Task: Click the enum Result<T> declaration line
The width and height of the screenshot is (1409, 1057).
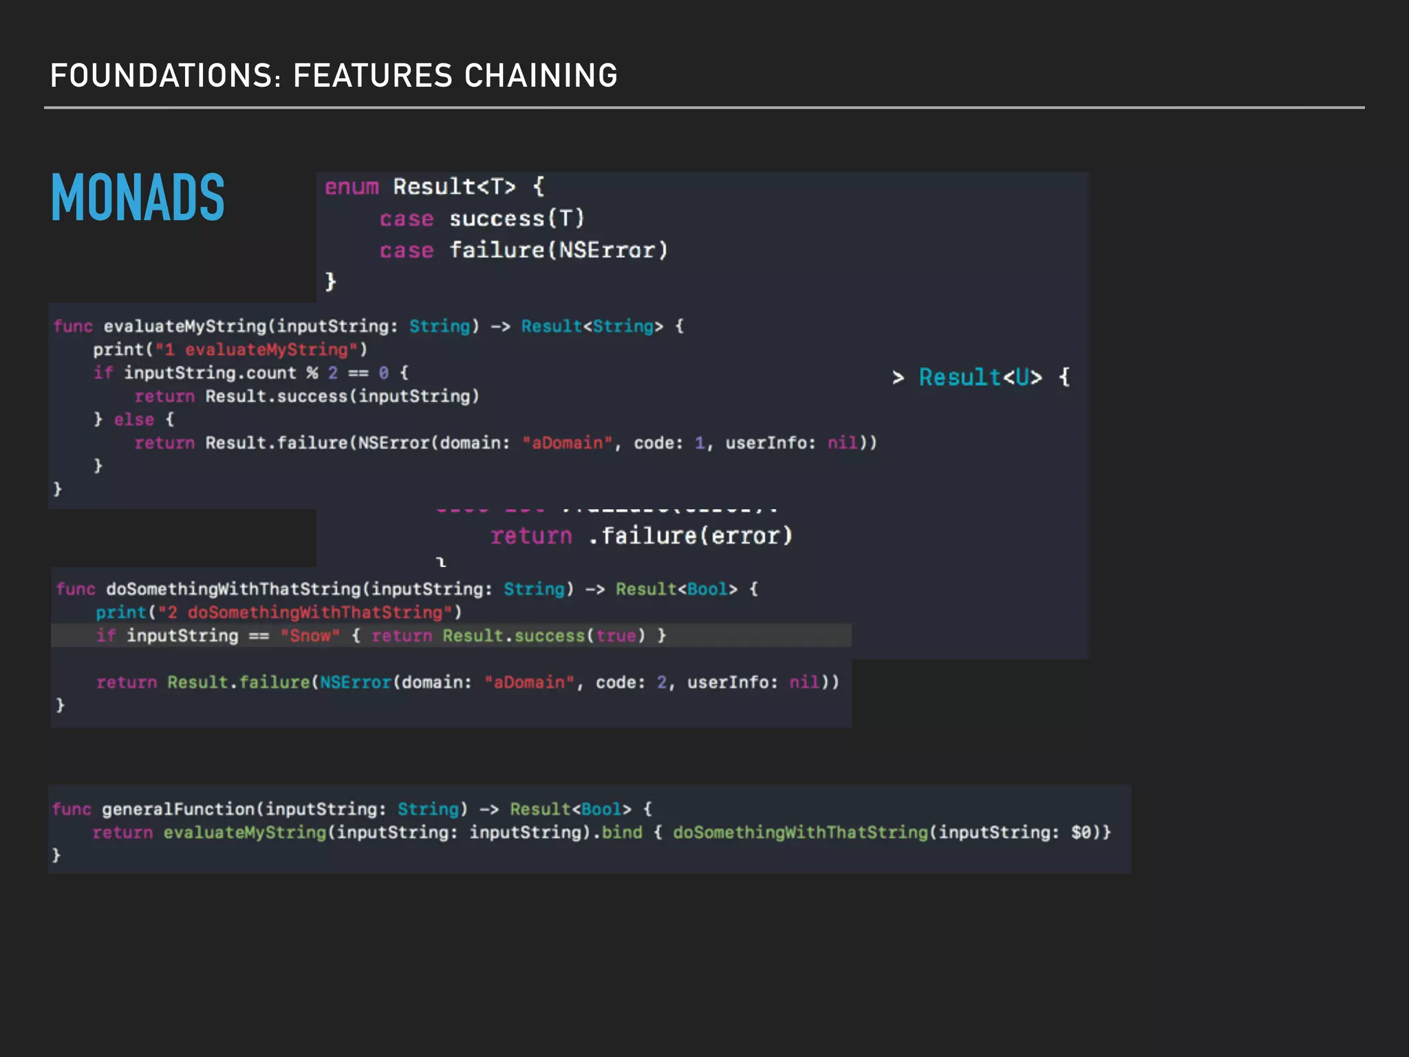Action: pyautogui.click(x=434, y=187)
